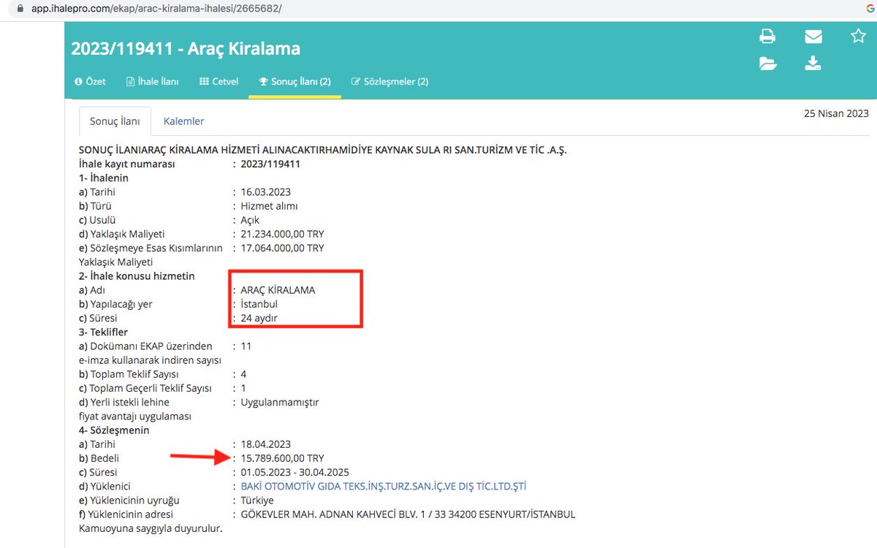The width and height of the screenshot is (877, 548).
Task: Click the nationality value Türkiye
Action: pos(257,501)
